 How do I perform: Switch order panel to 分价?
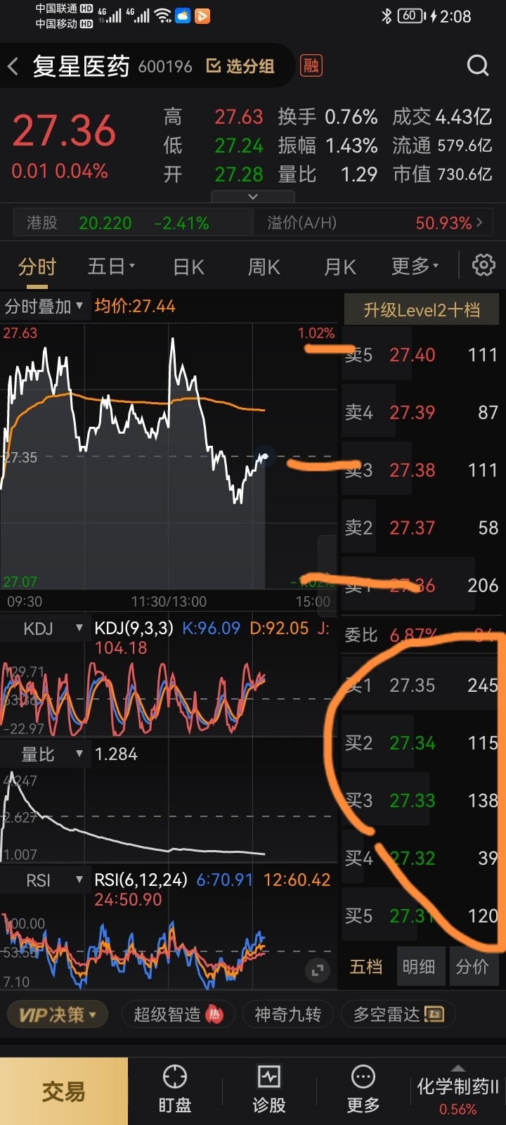(472, 967)
